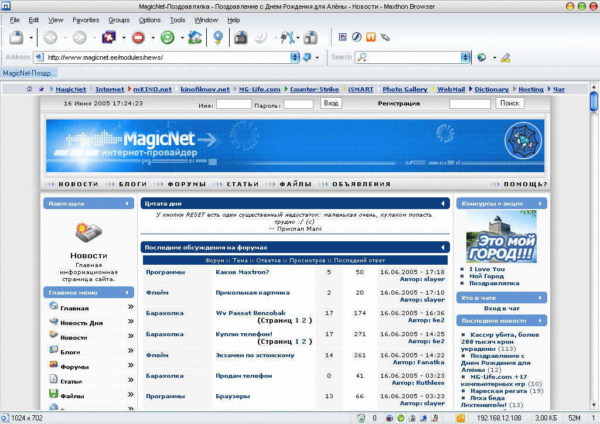
Task: Open the Groups menu
Action: tap(119, 20)
